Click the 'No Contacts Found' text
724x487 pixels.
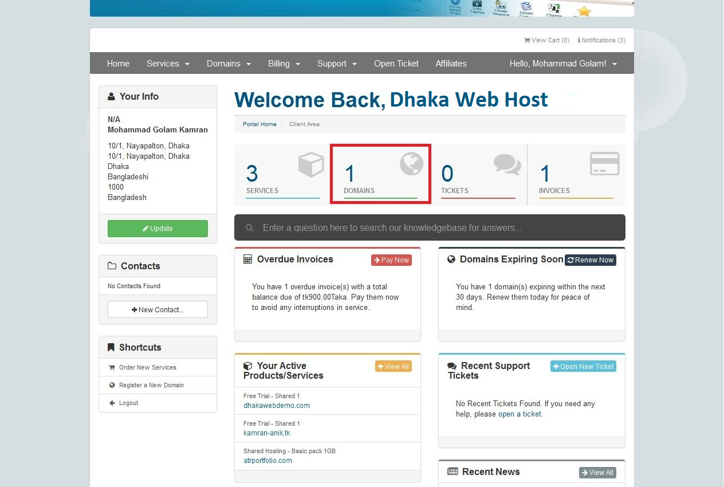point(134,286)
